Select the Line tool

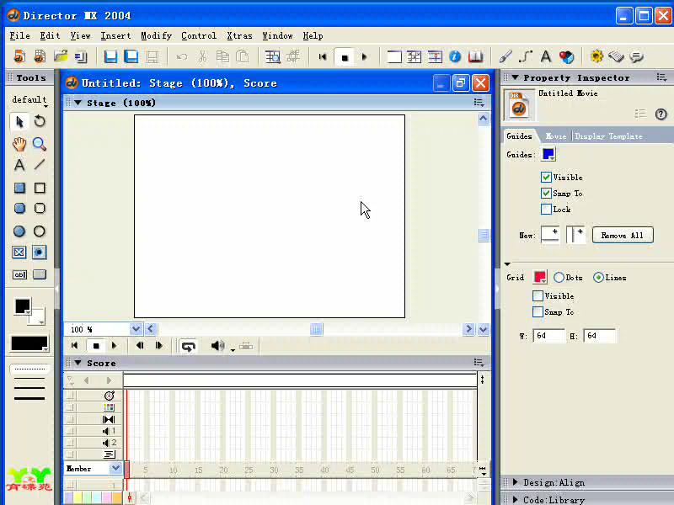pyautogui.click(x=40, y=165)
